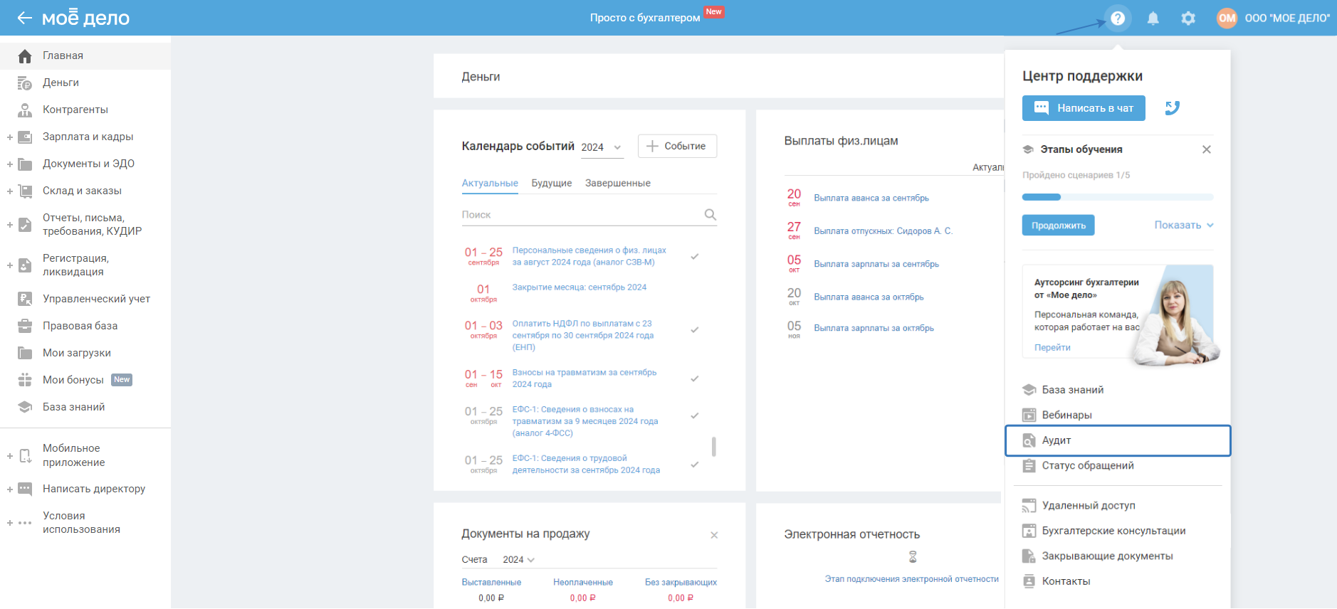Open Просто с бухгалтером link

tap(645, 18)
